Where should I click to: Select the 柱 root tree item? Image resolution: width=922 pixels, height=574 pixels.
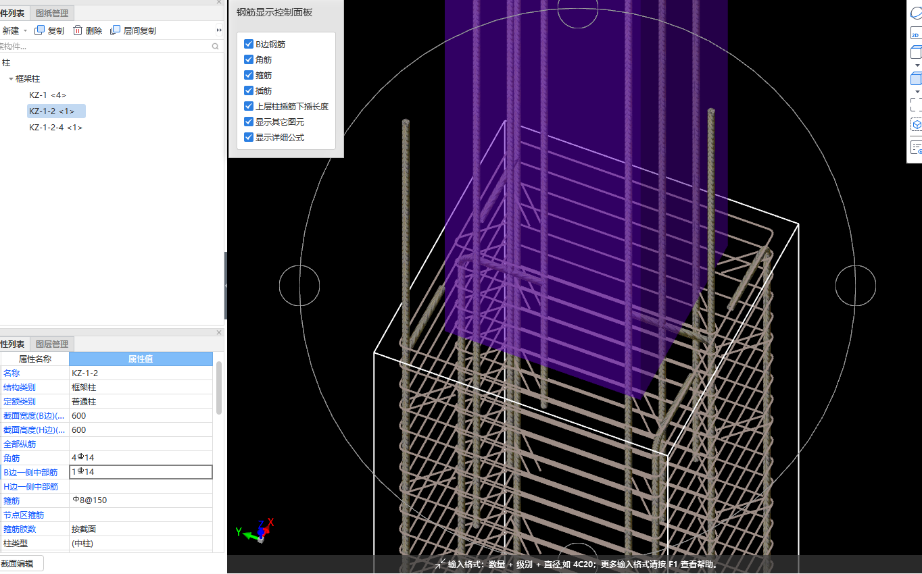click(6, 62)
